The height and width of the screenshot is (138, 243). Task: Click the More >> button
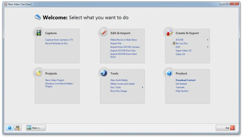point(36,128)
